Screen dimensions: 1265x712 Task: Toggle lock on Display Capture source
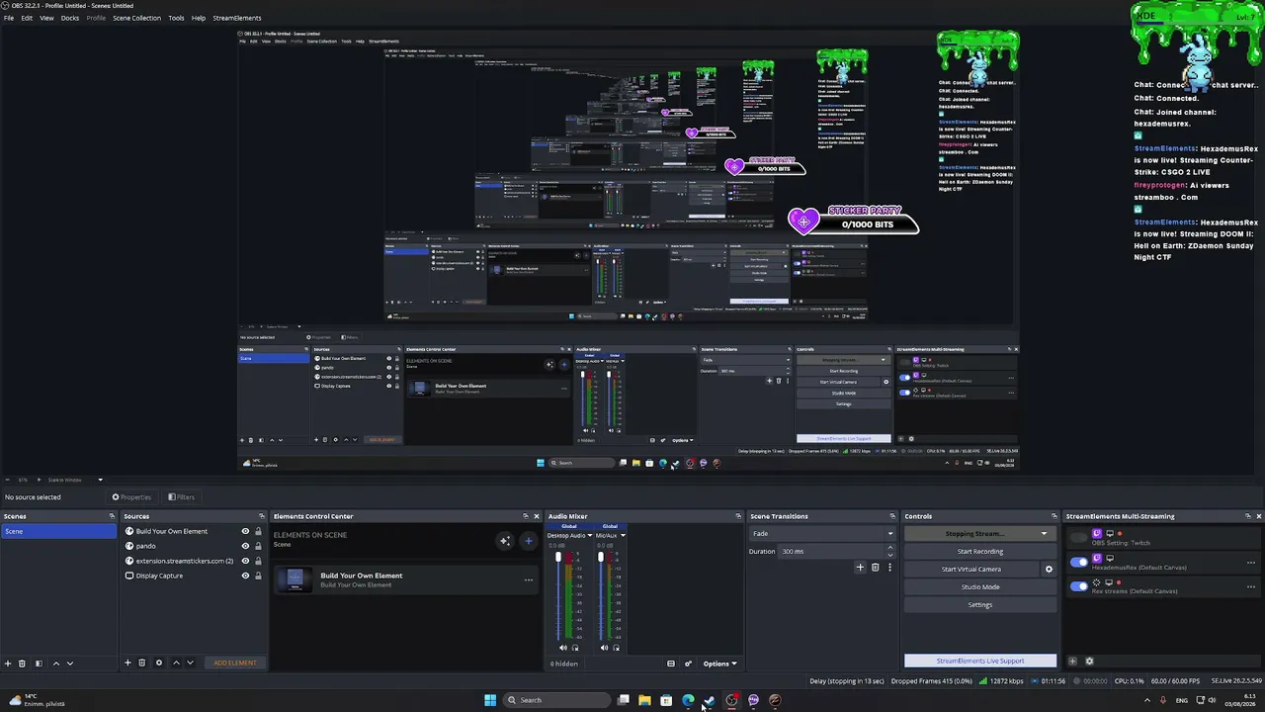pyautogui.click(x=258, y=576)
